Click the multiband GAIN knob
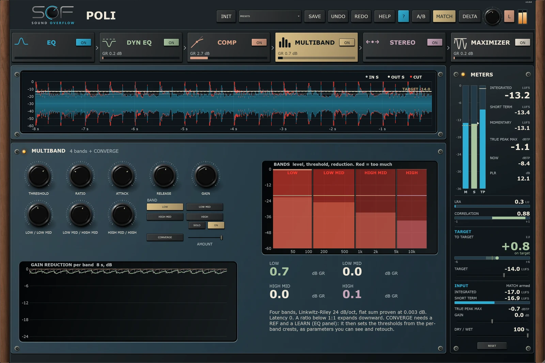 (206, 176)
